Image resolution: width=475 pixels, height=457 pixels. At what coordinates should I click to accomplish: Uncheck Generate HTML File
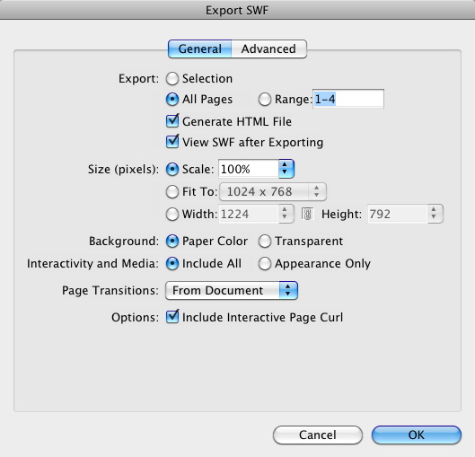[x=172, y=121]
